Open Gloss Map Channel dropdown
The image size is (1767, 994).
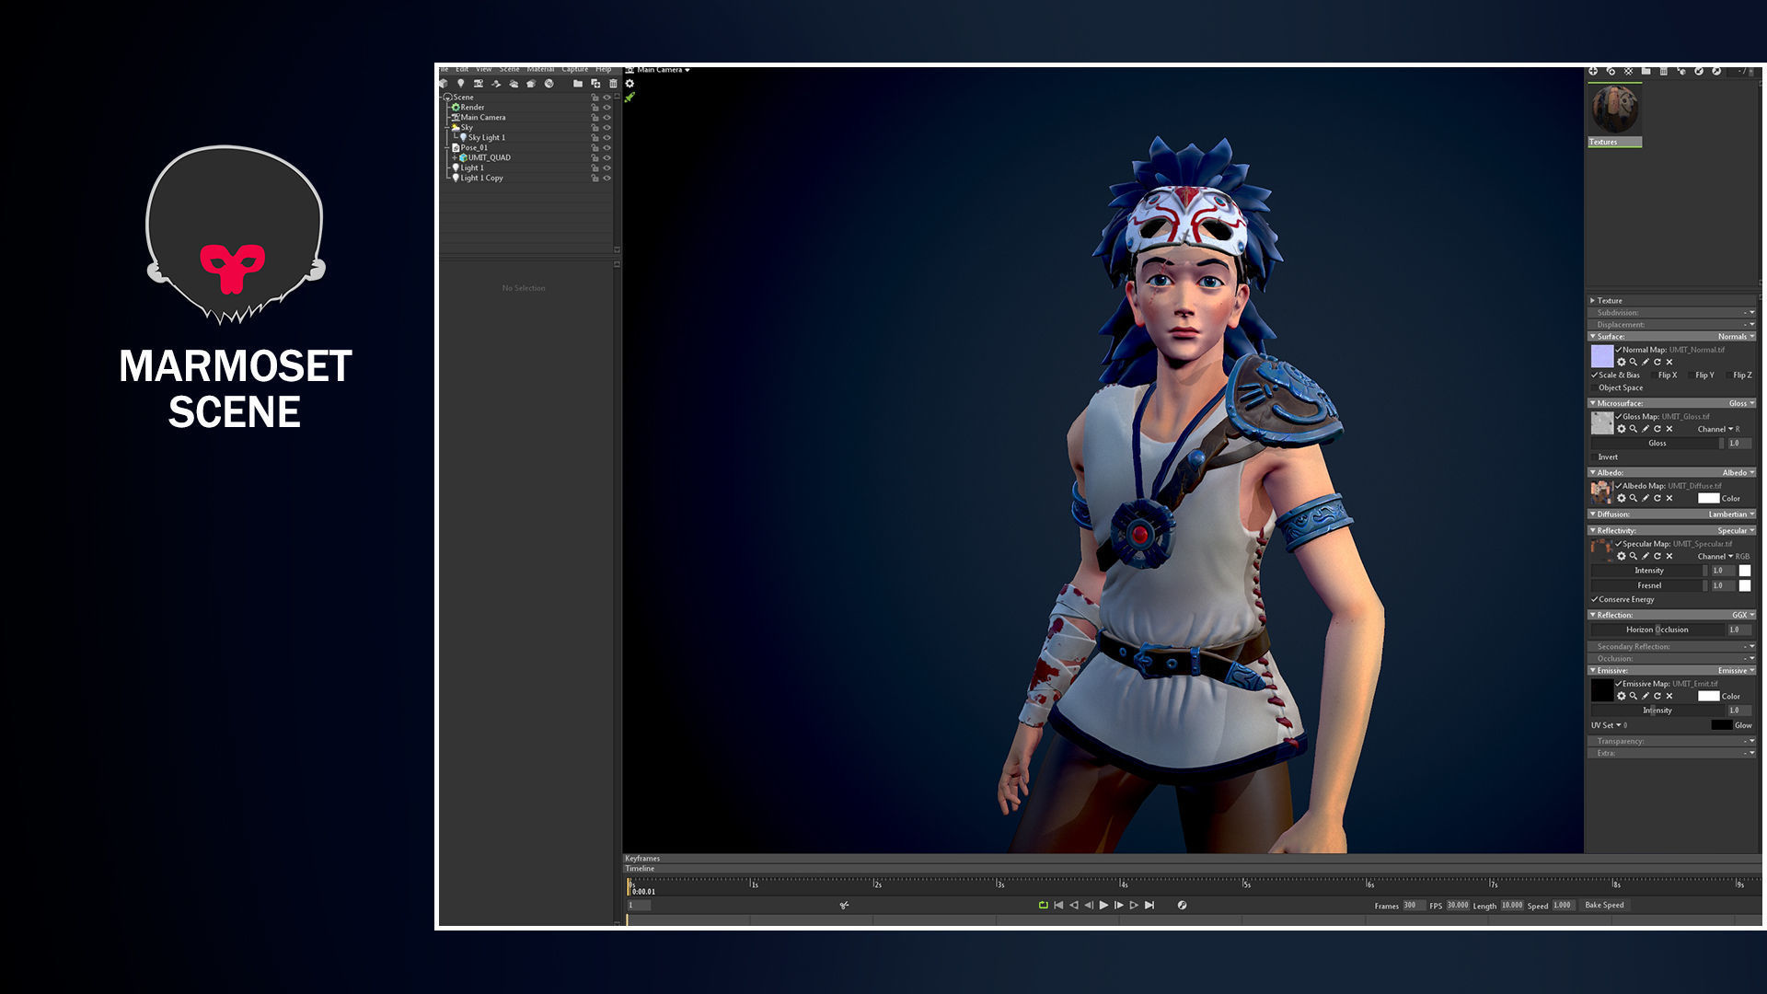coord(1718,430)
